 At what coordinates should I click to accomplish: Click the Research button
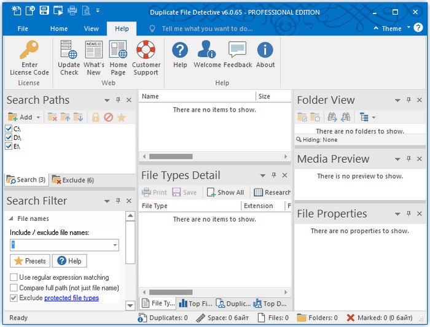pos(272,192)
